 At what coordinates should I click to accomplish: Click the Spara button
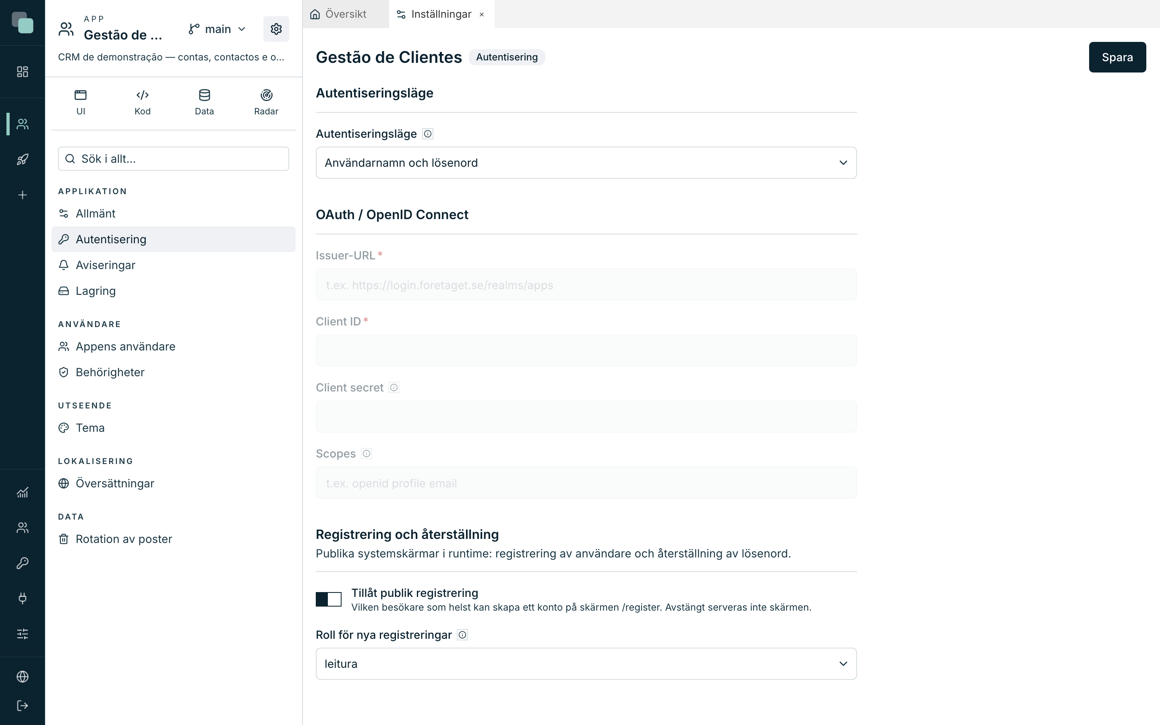click(x=1117, y=57)
